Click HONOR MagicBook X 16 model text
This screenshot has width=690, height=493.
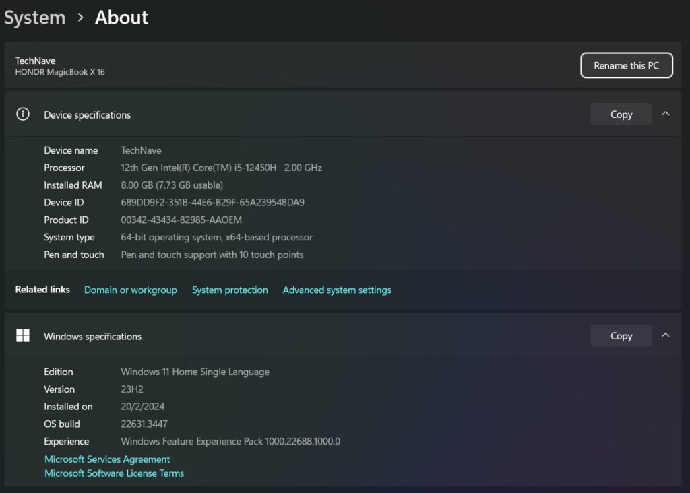pos(60,72)
